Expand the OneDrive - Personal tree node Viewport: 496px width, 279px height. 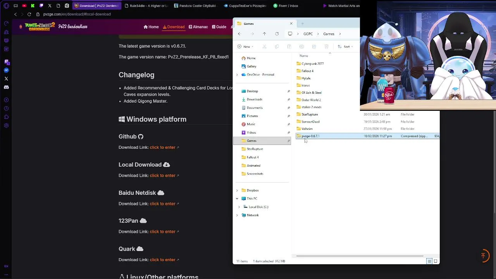point(237,75)
